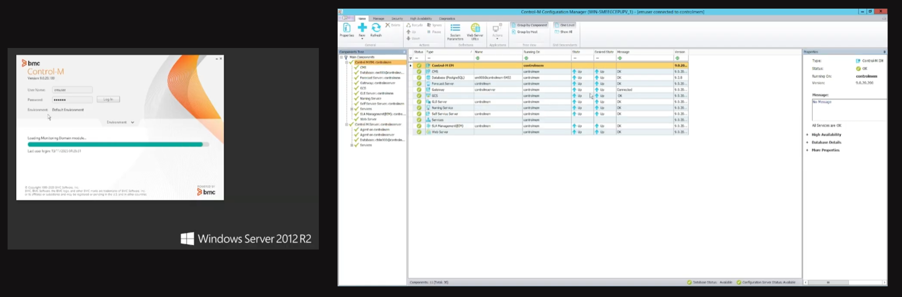Click the Down action in ribbon
This screenshot has width=902, height=297.
tap(413, 38)
